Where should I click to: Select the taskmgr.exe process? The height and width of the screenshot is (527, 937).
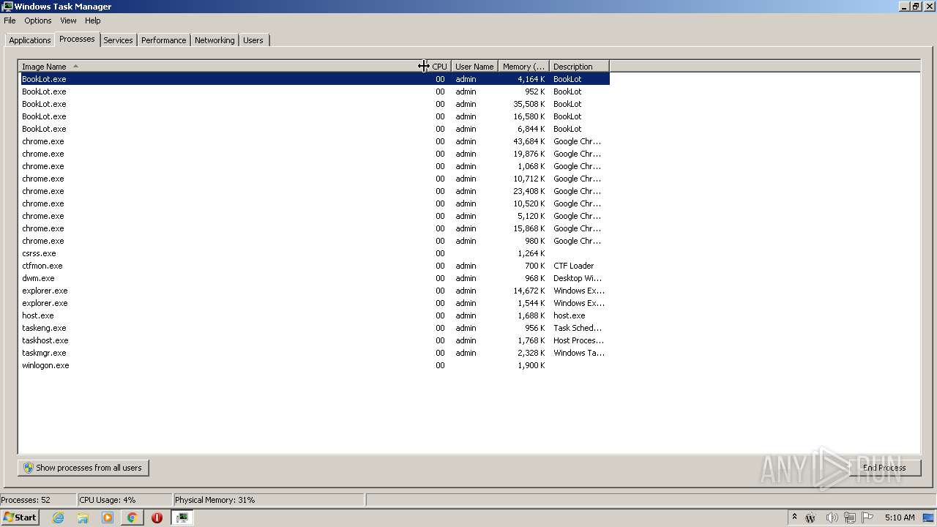tap(314, 353)
